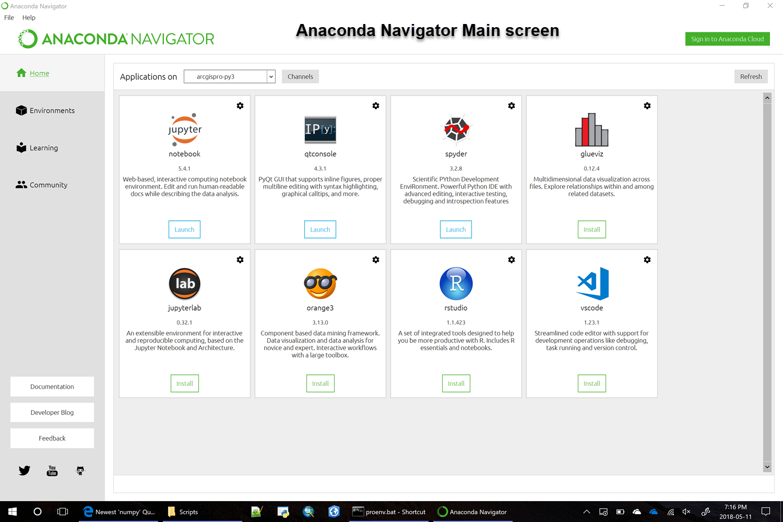Open options gear for orange3 card
Image resolution: width=783 pixels, height=522 pixels.
tap(376, 259)
